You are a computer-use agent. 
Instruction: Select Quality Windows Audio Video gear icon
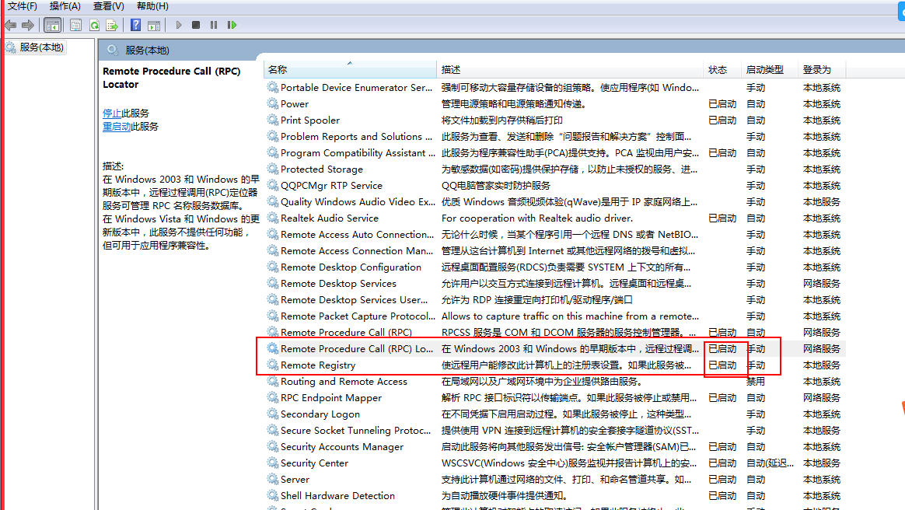pyautogui.click(x=272, y=201)
